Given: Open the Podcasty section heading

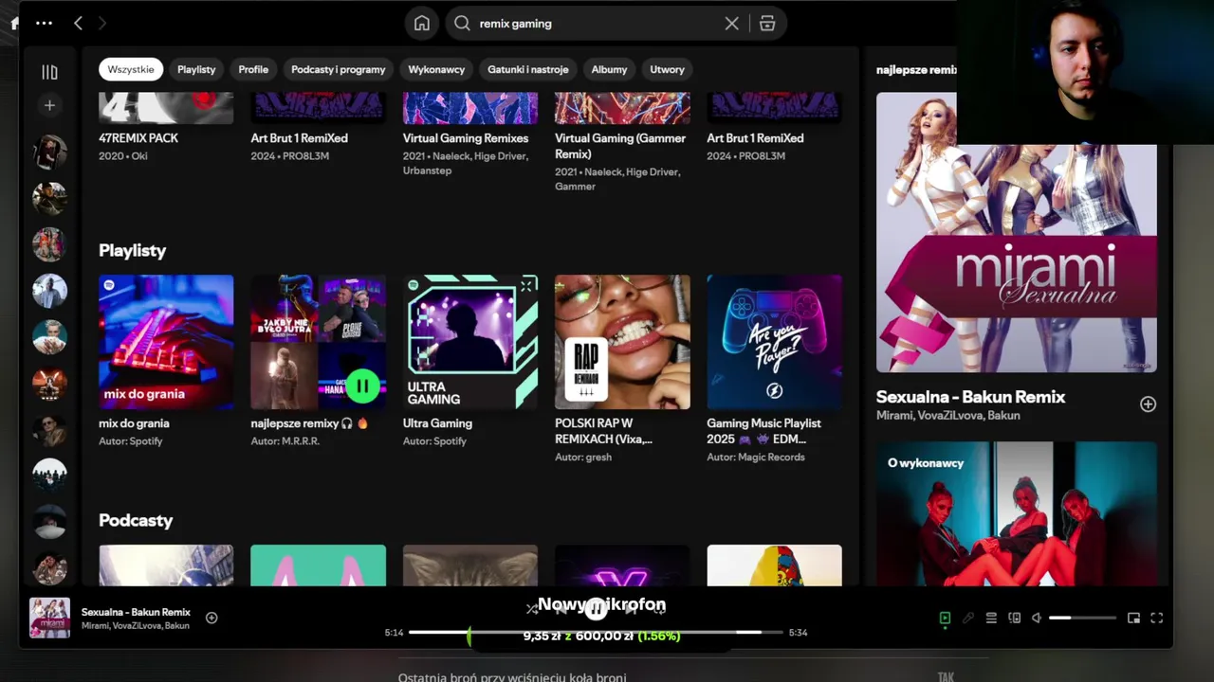Looking at the screenshot, I should click(x=136, y=521).
